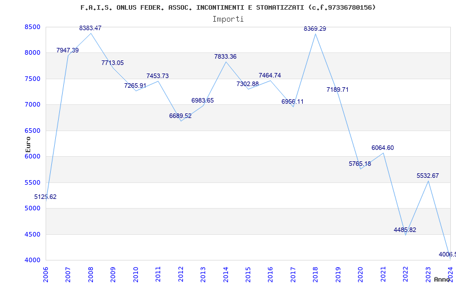This screenshot has width=456, height=285.
Task: Select the 2021 year tick label
Action: 383,274
